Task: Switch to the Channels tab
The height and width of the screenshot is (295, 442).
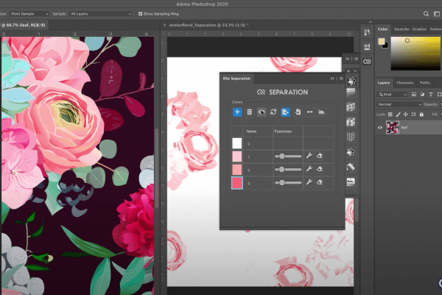Action: pyautogui.click(x=404, y=83)
